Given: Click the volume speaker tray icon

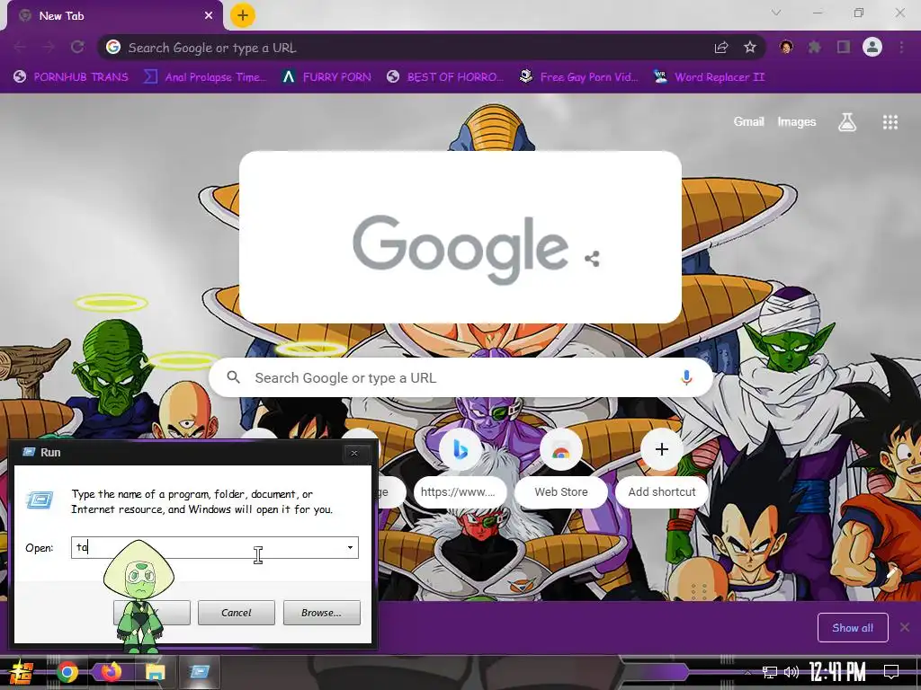Looking at the screenshot, I should point(791,672).
